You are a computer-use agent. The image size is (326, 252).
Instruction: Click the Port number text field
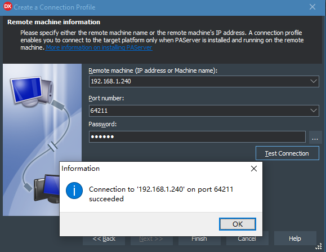tap(199, 110)
